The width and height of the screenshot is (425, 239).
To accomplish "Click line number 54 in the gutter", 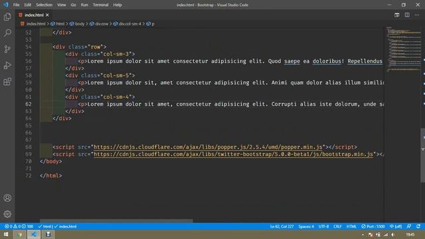I will click(x=29, y=47).
